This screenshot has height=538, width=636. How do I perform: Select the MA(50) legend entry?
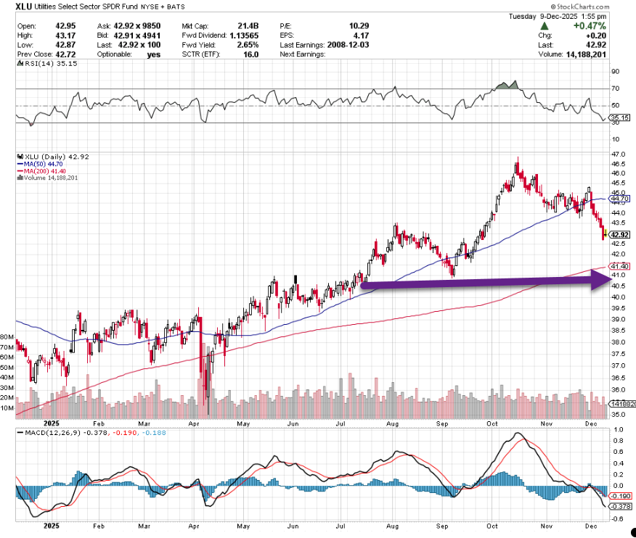coord(36,164)
